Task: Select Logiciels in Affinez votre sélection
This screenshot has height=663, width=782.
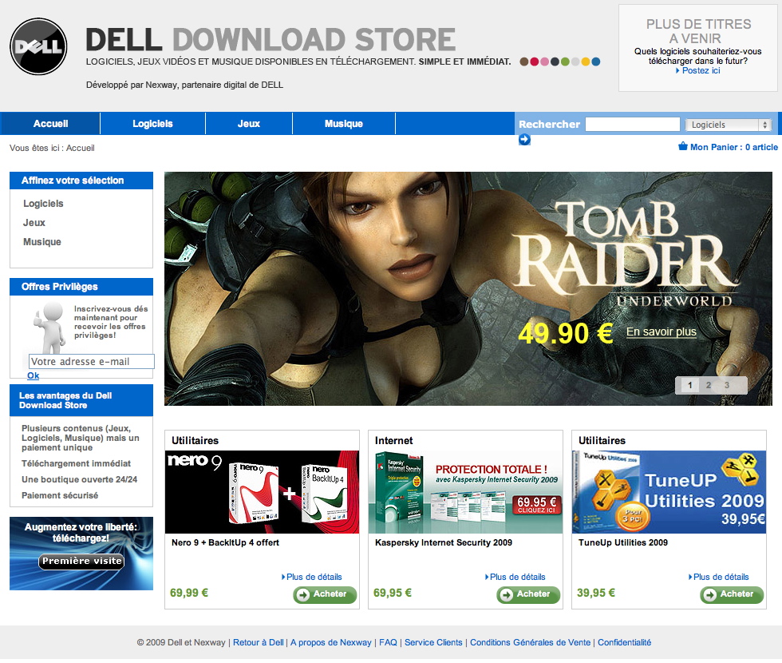Action: (x=43, y=203)
